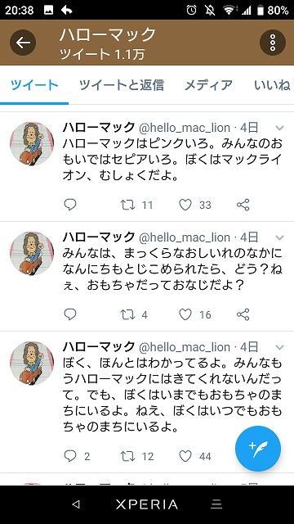Open @hello_mac_lion handle on the first tweet
The image size is (294, 524).
pyautogui.click(x=185, y=128)
